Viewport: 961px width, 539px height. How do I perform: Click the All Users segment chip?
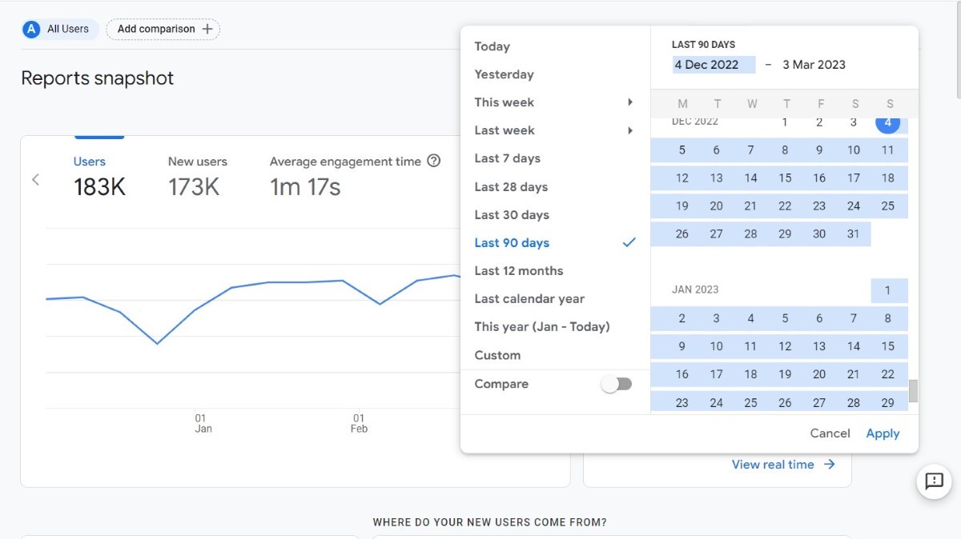[x=61, y=30]
